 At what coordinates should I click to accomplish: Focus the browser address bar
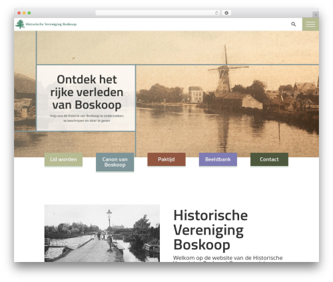(x=158, y=13)
